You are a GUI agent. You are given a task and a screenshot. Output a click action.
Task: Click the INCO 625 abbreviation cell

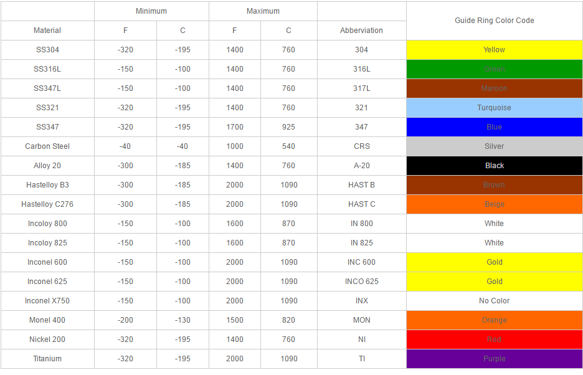point(361,282)
